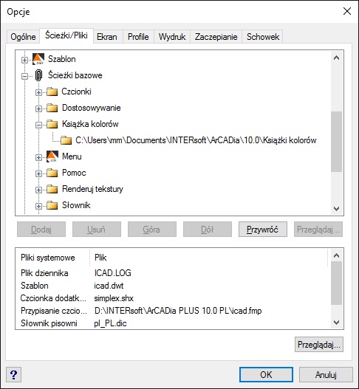Expand the Renderuj tekstury node
This screenshot has width=359, height=389.
click(x=38, y=190)
